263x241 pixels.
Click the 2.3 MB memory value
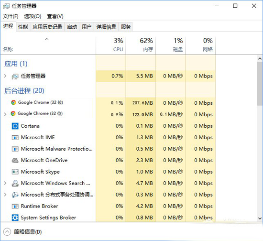pyautogui.click(x=144, y=160)
